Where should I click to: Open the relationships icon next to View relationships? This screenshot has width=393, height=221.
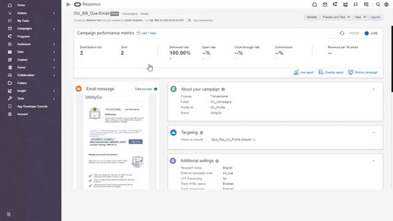(x=190, y=20)
